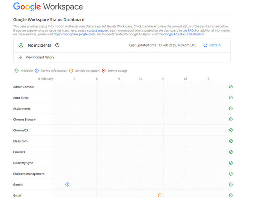Open the this FAQ link

click(188, 30)
